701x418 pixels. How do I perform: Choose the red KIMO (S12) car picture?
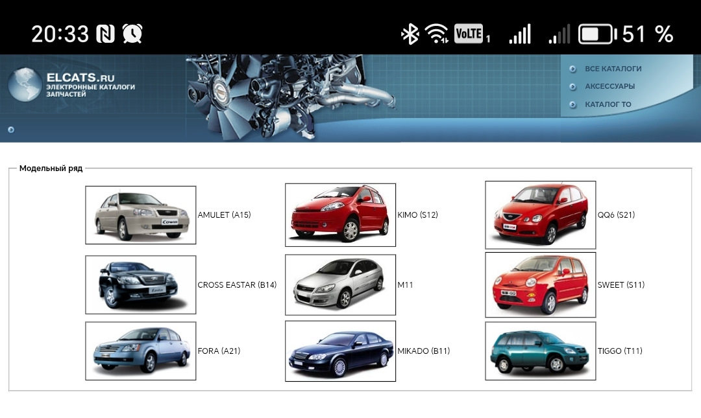click(x=340, y=215)
